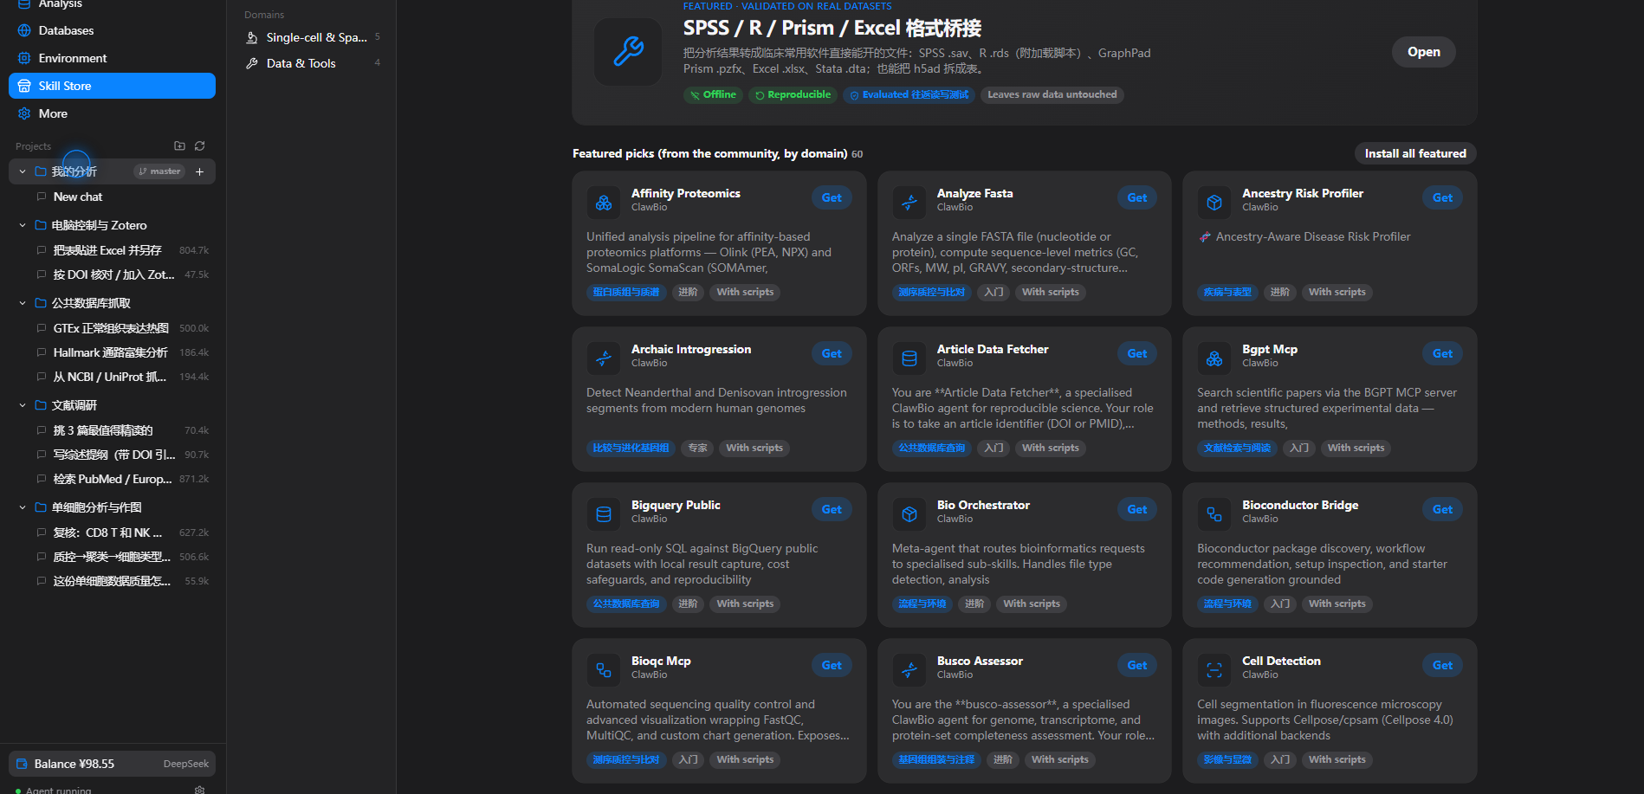Open chat Hallmark 通路富集分析
1644x794 pixels.
[122, 352]
